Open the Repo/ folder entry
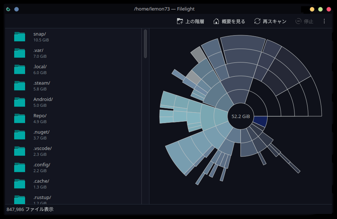 (40, 118)
